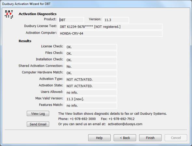Click the Activation State NOT ACTIVATED field

(x=91, y=86)
